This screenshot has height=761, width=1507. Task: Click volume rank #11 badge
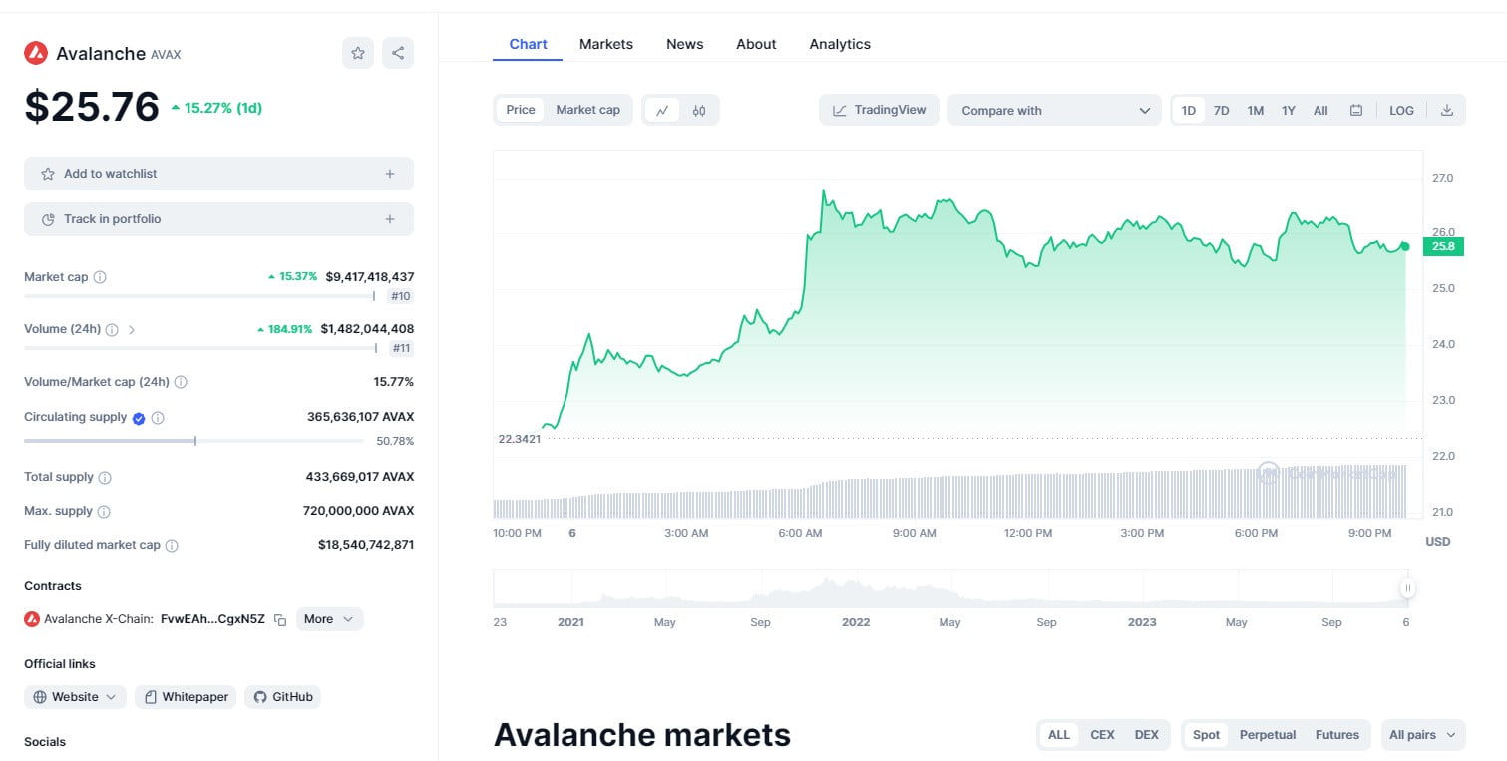[x=401, y=348]
